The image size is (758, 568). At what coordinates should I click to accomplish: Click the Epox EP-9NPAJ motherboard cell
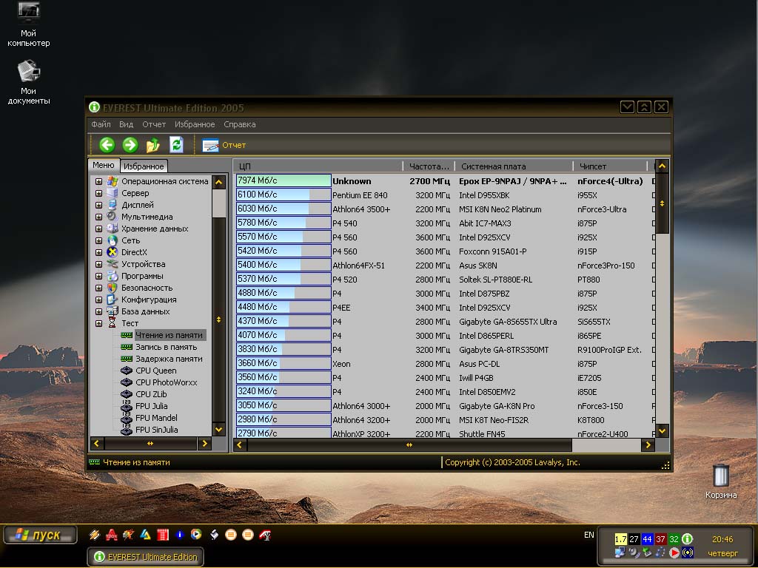pos(512,181)
